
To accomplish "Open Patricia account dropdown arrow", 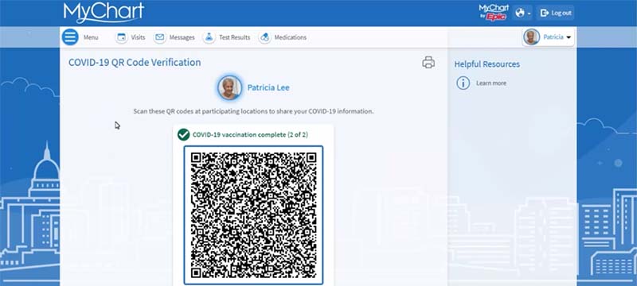I will 569,37.
